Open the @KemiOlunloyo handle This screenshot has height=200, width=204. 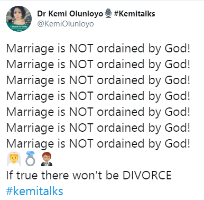tap(66, 24)
